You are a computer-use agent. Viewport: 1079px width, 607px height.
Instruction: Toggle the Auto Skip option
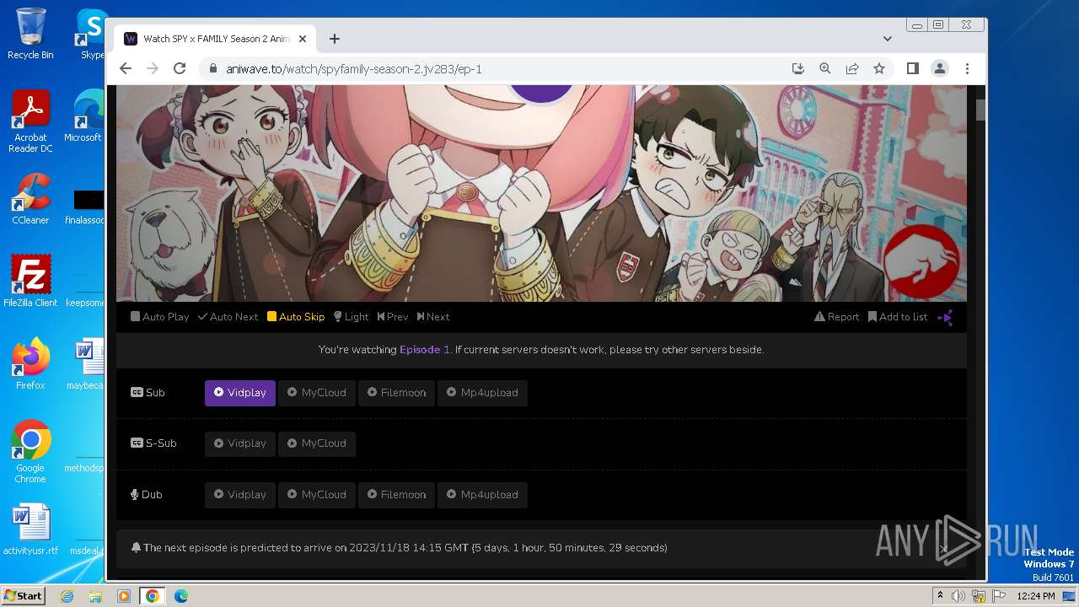(x=296, y=317)
